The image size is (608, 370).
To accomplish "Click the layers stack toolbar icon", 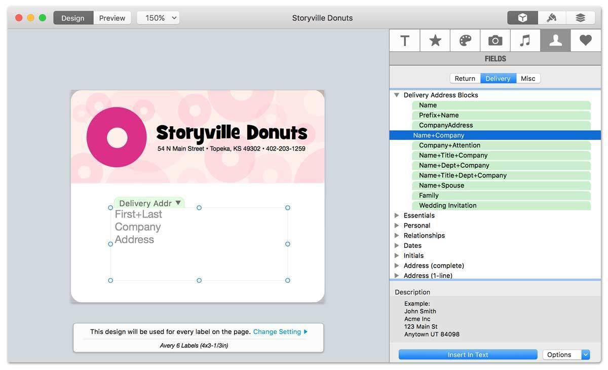I will [581, 18].
